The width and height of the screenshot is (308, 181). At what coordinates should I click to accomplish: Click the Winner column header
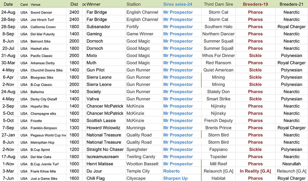pyautogui.click(x=94, y=4)
